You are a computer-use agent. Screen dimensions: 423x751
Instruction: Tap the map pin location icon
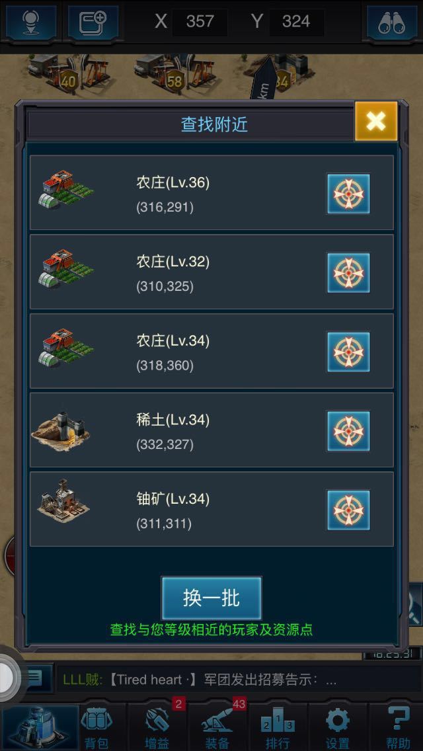(x=31, y=22)
